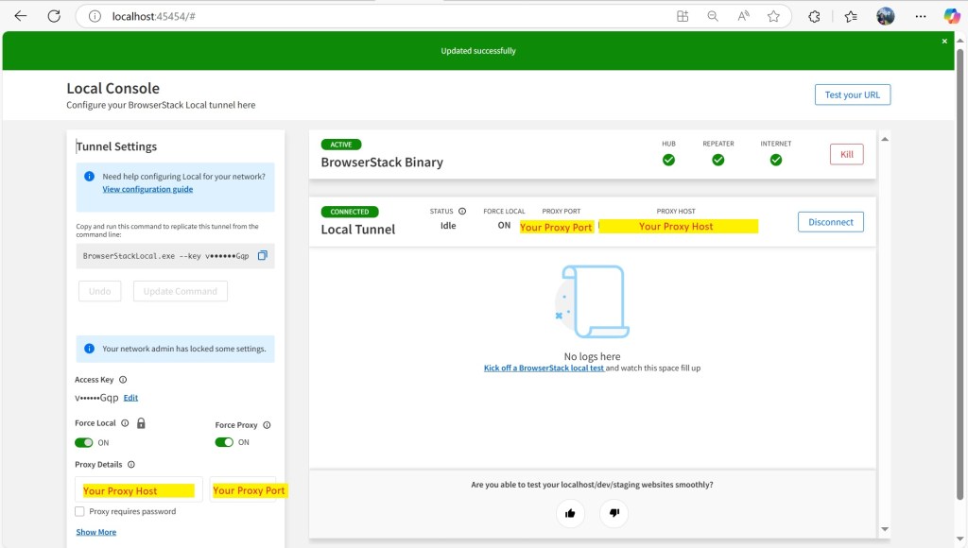
Task: Toggle the Force Local switch
Action: pos(84,442)
